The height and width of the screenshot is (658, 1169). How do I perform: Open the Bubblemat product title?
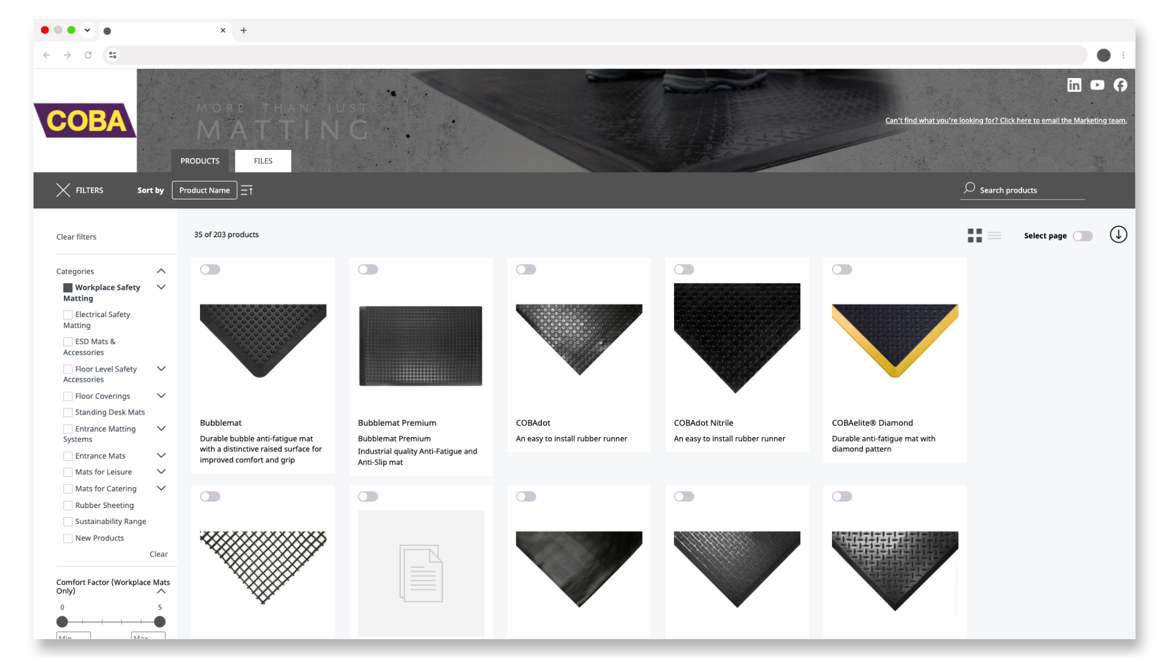221,423
